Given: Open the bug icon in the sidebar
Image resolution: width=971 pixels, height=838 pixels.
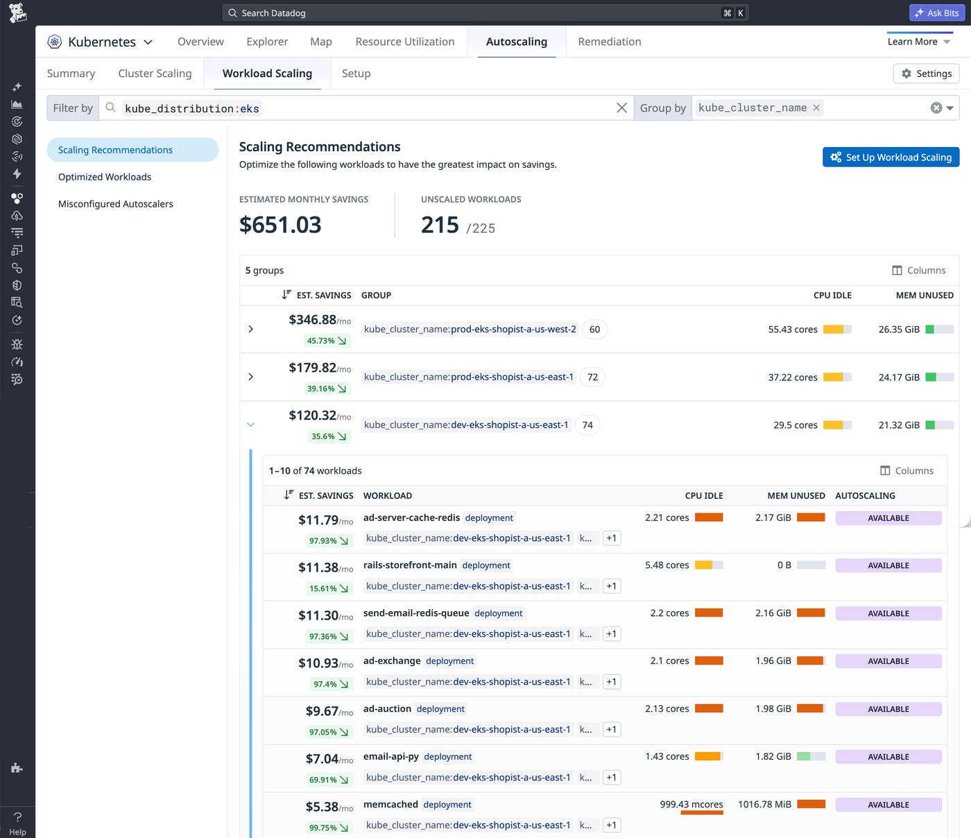Looking at the screenshot, I should click(17, 344).
